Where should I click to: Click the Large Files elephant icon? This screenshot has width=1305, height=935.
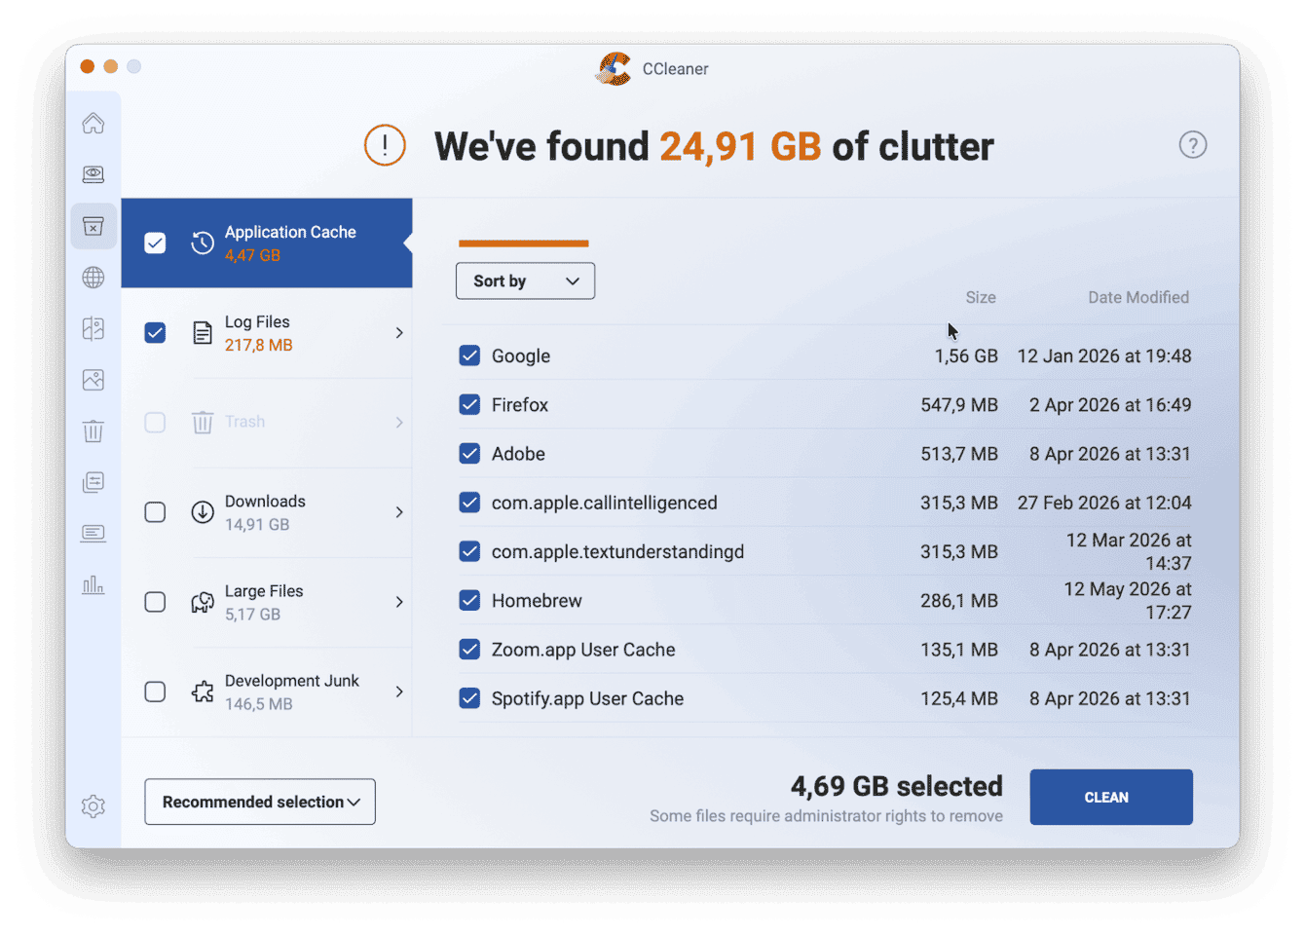click(x=203, y=602)
